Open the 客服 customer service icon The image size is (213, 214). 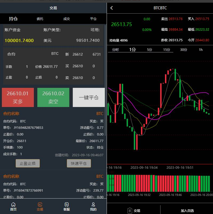[67, 205]
